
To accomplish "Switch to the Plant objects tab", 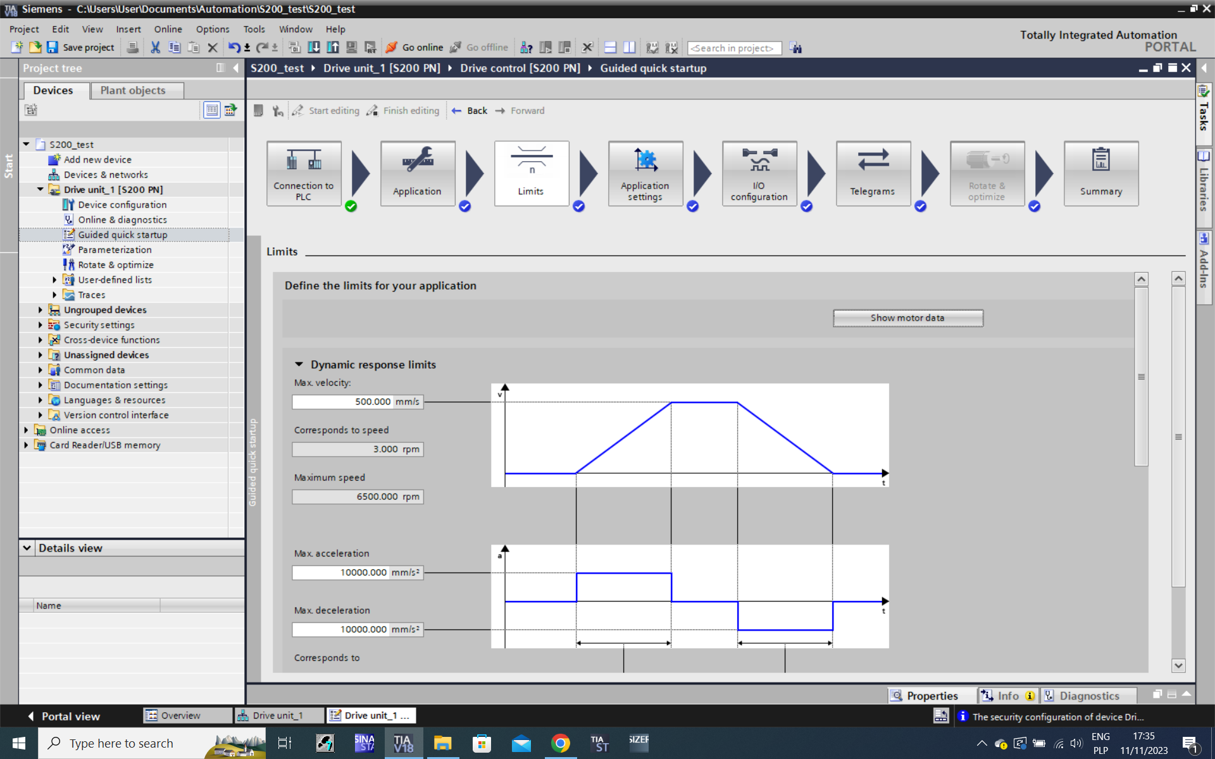I will (x=133, y=90).
